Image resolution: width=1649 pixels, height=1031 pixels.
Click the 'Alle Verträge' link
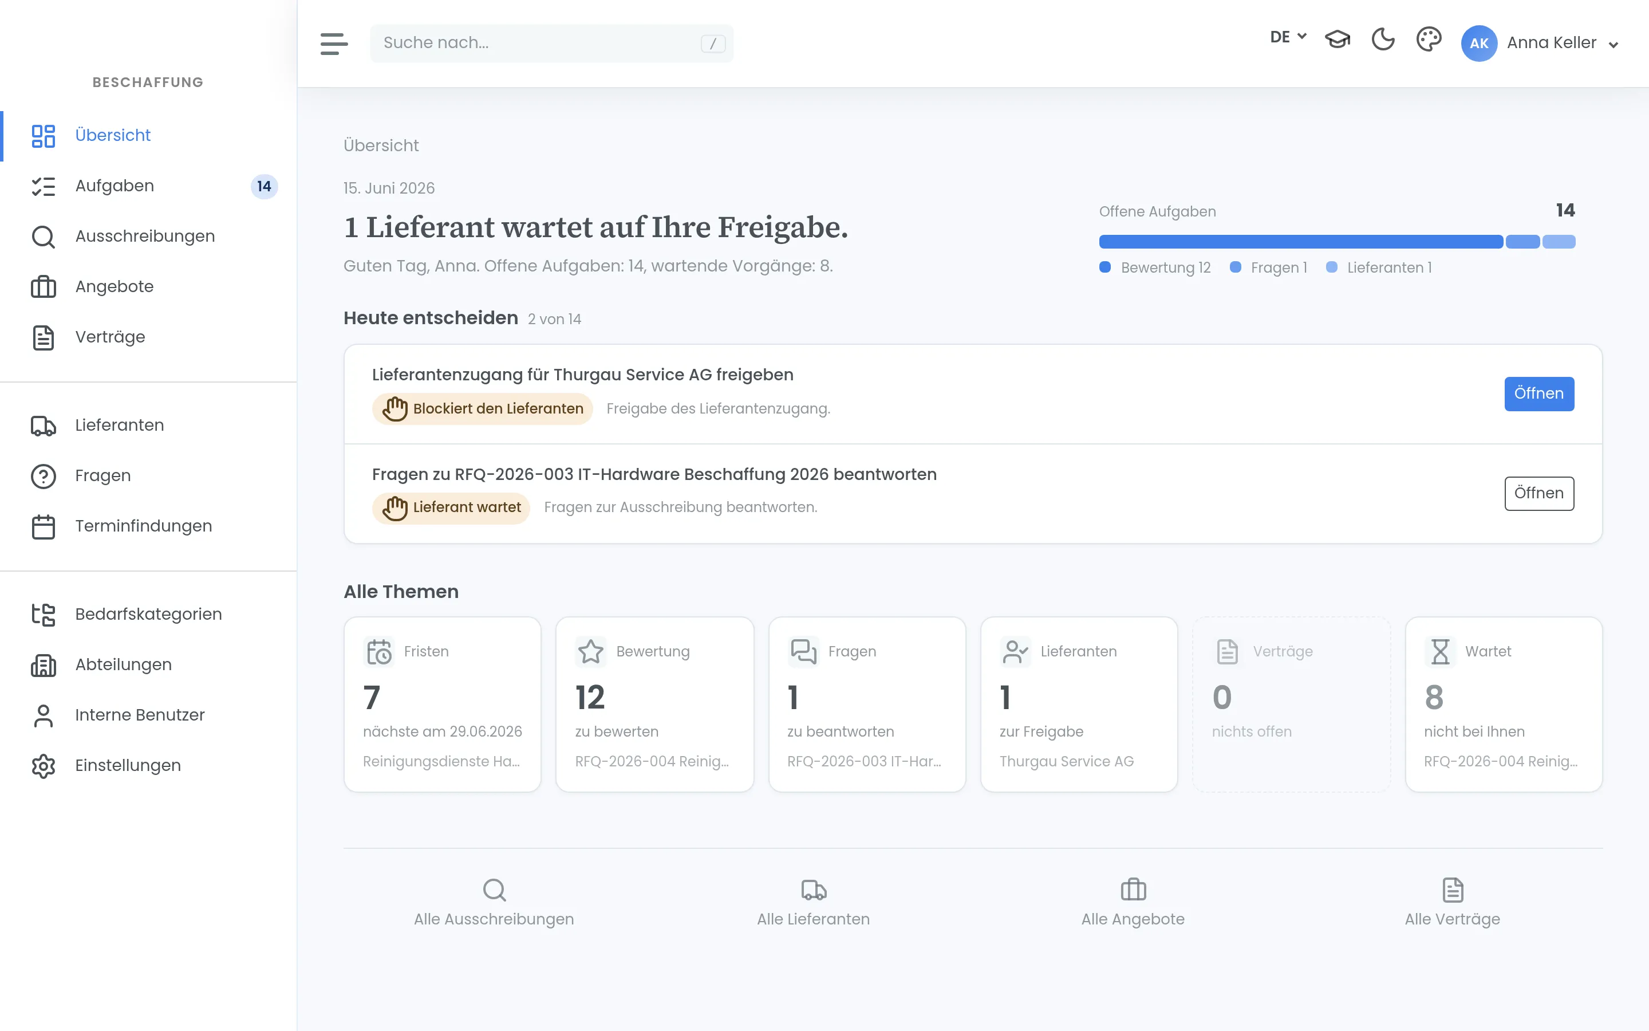coord(1452,919)
